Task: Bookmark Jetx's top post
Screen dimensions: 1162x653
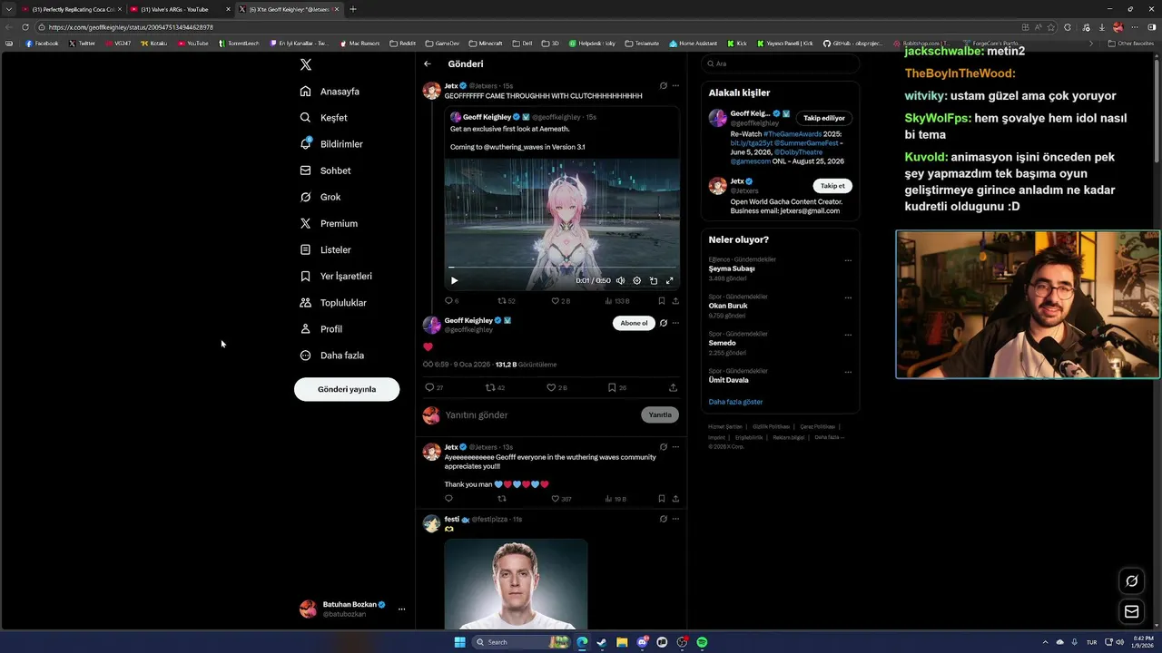Action: (661, 301)
